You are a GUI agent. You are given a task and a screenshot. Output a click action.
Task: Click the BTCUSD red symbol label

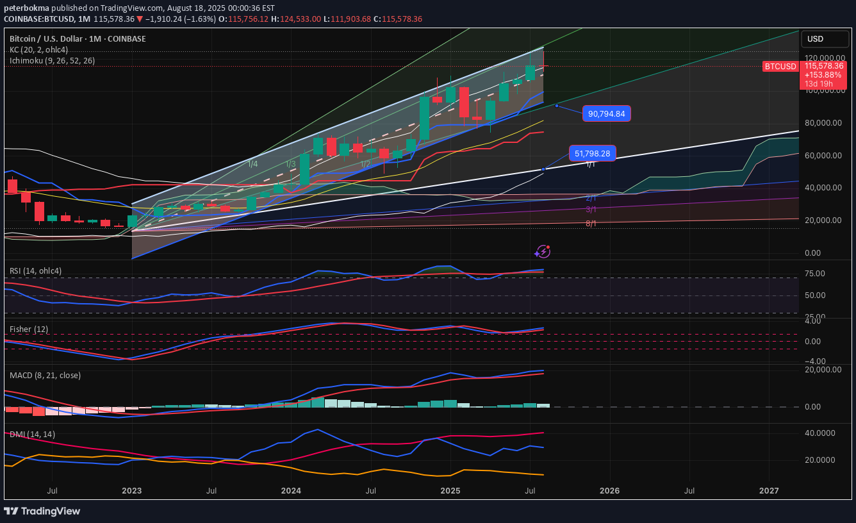780,67
